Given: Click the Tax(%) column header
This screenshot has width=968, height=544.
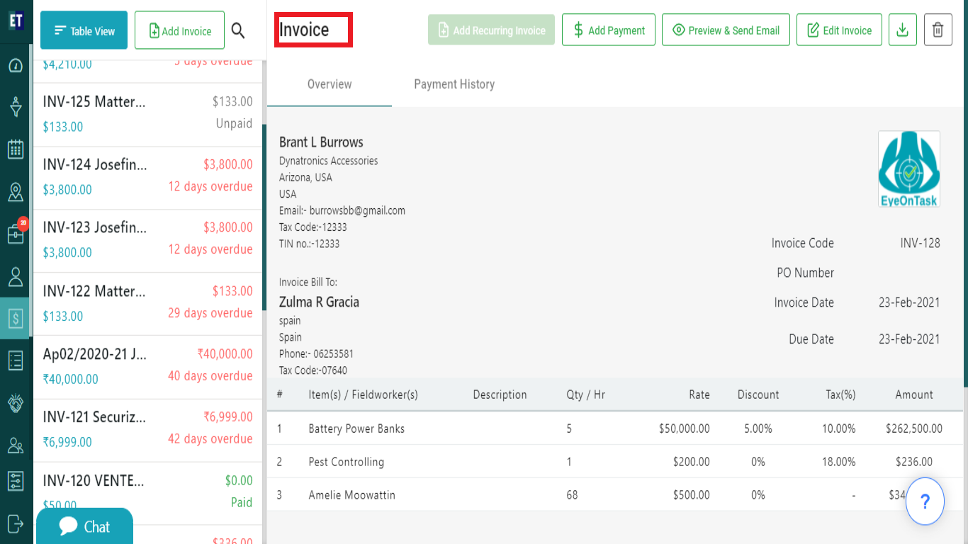Looking at the screenshot, I should click(x=840, y=395).
